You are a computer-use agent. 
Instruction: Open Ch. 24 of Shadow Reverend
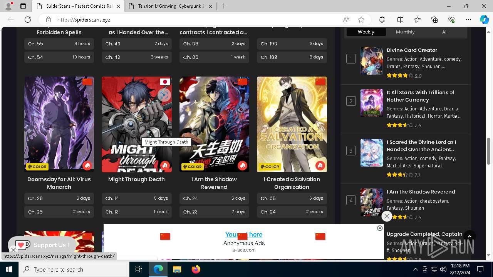click(214, 199)
